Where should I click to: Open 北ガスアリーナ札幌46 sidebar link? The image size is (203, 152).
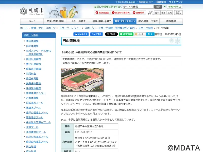pos(39,52)
